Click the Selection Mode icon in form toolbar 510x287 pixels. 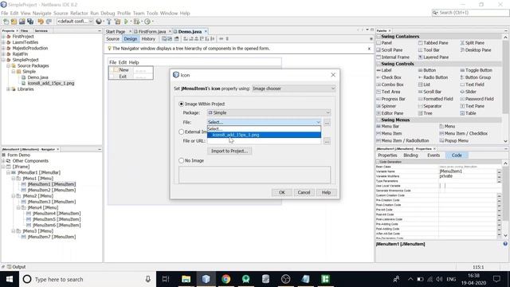click(164, 39)
